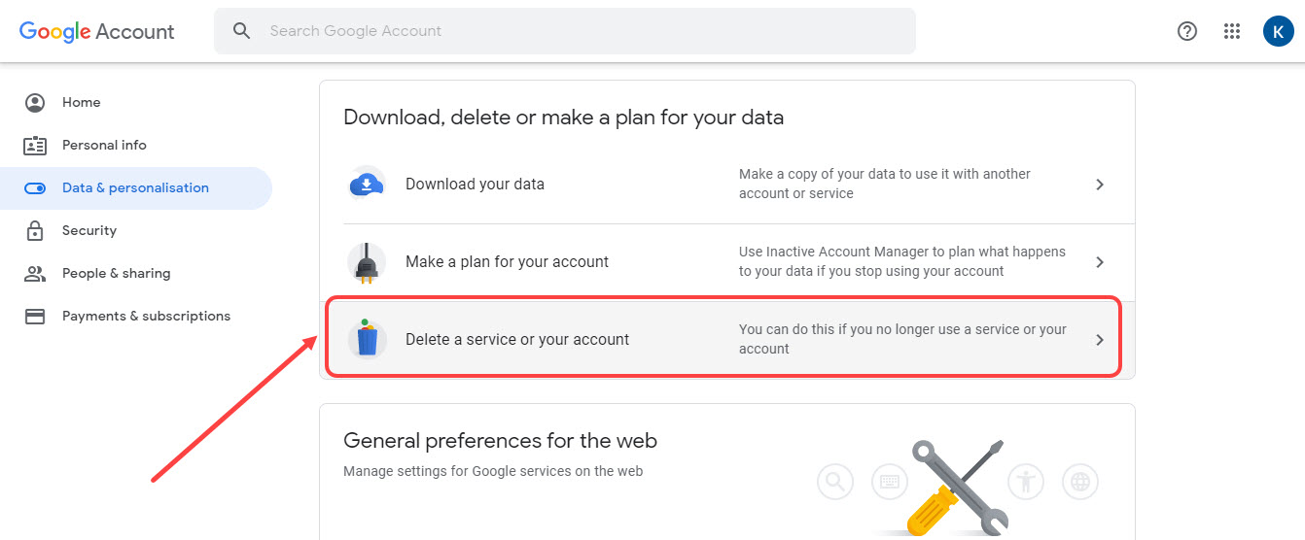The image size is (1305, 540).
Task: Click the Download cloud icon
Action: tap(367, 184)
